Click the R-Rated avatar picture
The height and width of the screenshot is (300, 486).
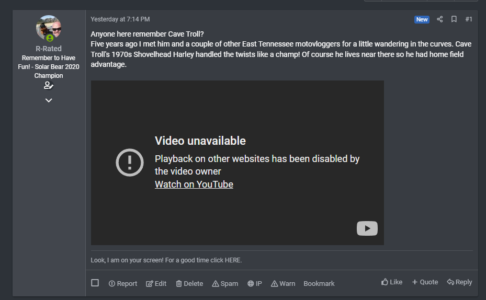click(x=49, y=28)
